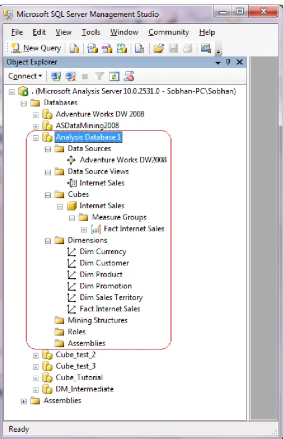Click the SQL Server Compact Query icon
284x439 pixels.
(139, 48)
